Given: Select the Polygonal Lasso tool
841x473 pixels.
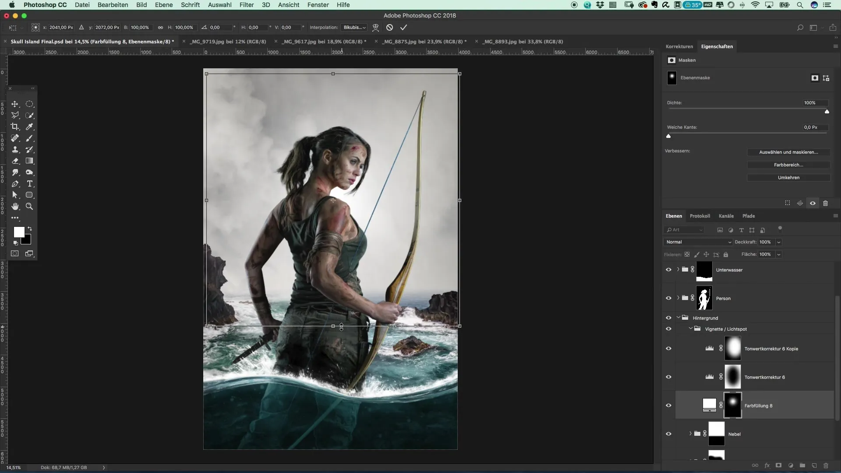Looking at the screenshot, I should coord(15,115).
